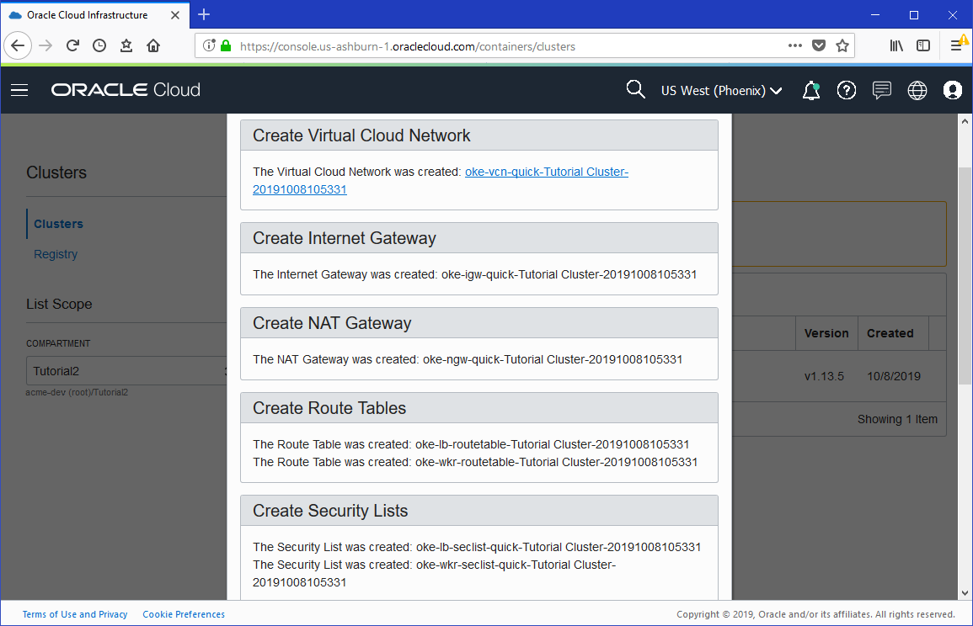Open the help question mark icon

tap(847, 90)
